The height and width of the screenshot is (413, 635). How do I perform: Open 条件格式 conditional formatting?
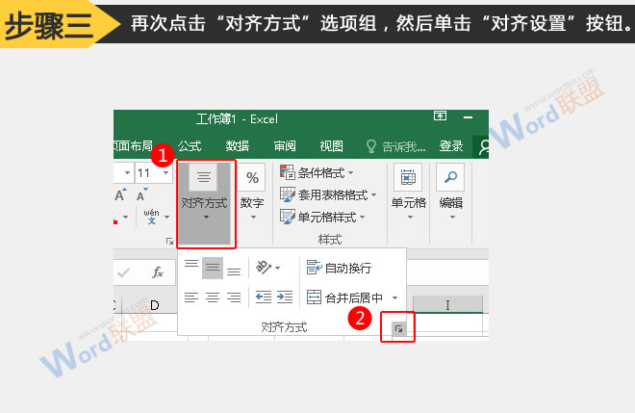coord(317,172)
